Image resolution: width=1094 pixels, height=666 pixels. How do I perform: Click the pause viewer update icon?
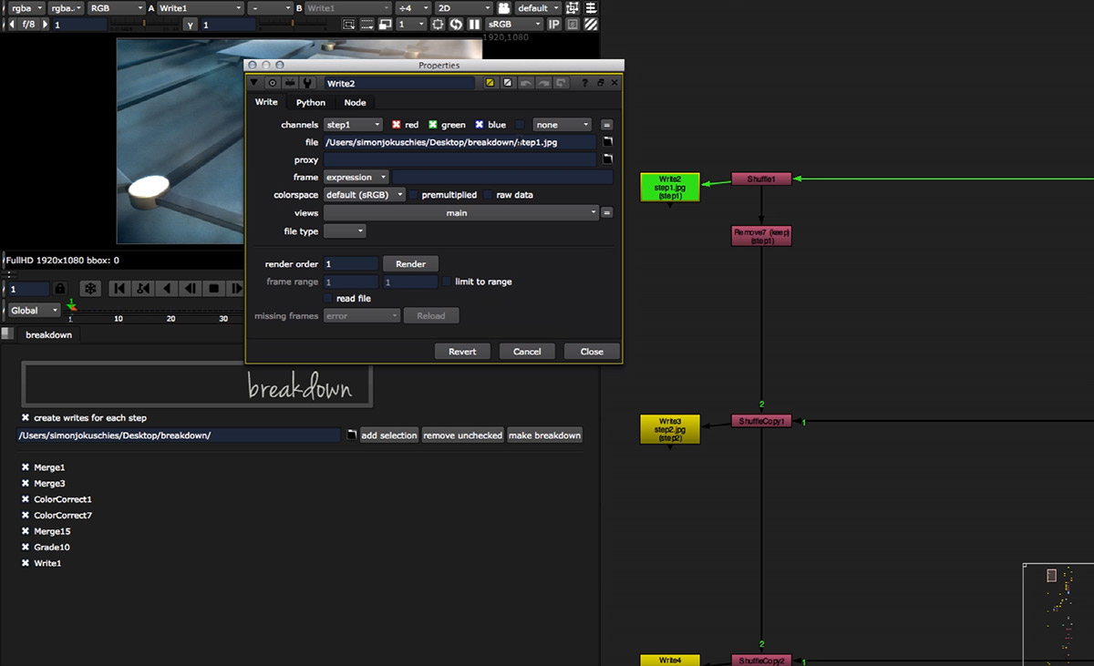pos(474,25)
